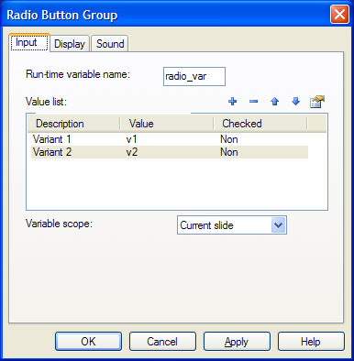Open the Variable scope dropdown arrow
Screen dimensions: 354x361
(278, 225)
